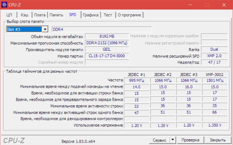Click the 47 bank cycle time cell
Image resolution: width=233 pixels, height=145 pixels.
coord(136,113)
